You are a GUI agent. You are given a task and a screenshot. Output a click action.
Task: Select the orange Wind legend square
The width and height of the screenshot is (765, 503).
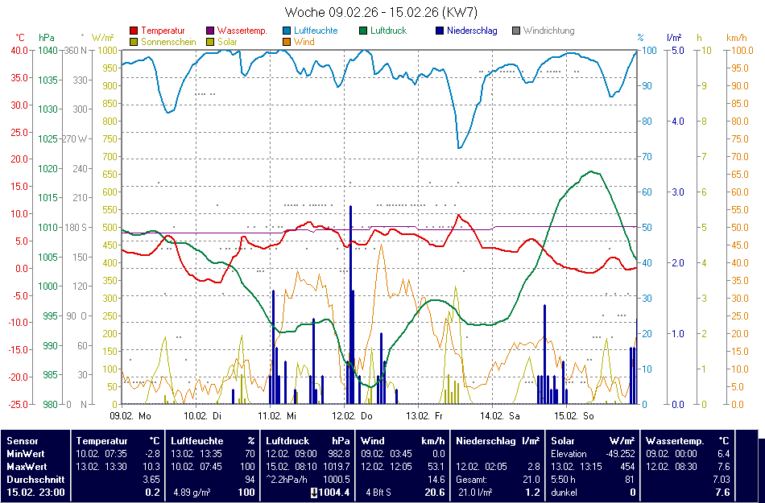(x=287, y=42)
